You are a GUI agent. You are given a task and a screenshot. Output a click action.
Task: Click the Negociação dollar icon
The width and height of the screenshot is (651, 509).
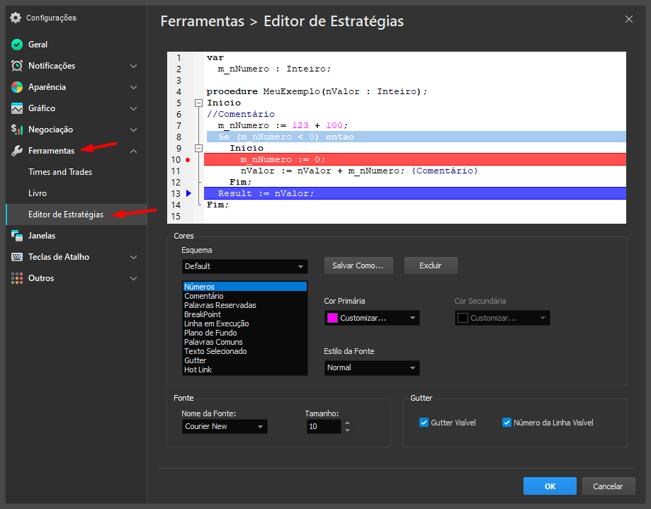pos(17,130)
